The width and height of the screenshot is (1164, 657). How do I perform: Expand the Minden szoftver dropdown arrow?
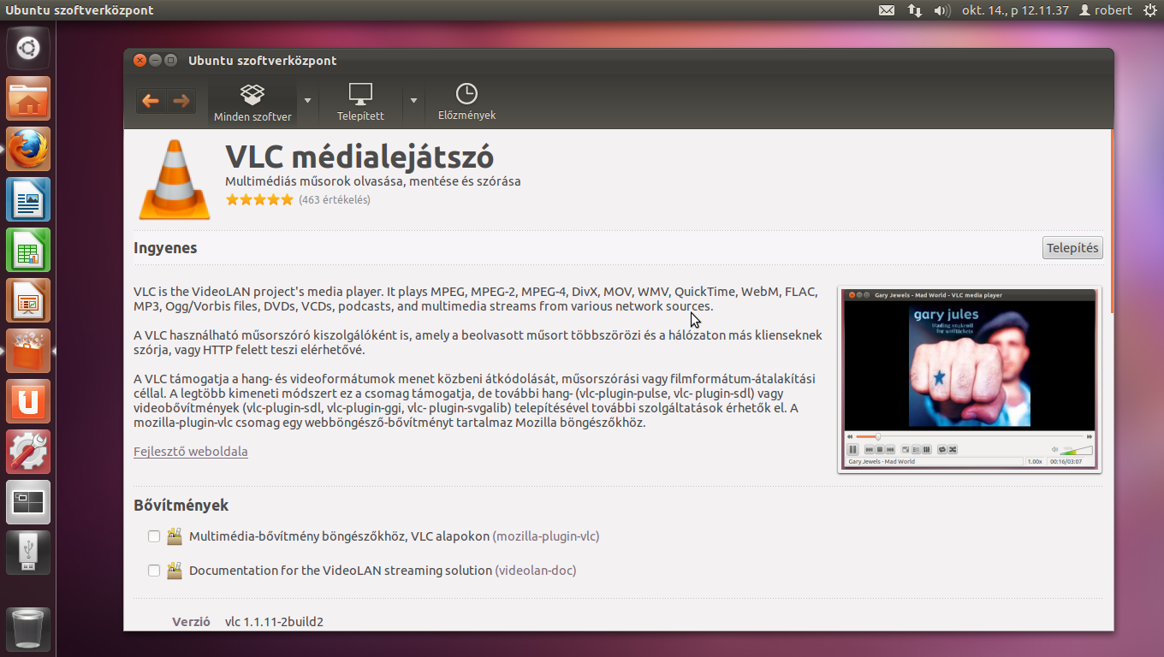point(307,100)
